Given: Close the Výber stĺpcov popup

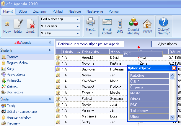Looking at the screenshot, I should click(x=174, y=68).
